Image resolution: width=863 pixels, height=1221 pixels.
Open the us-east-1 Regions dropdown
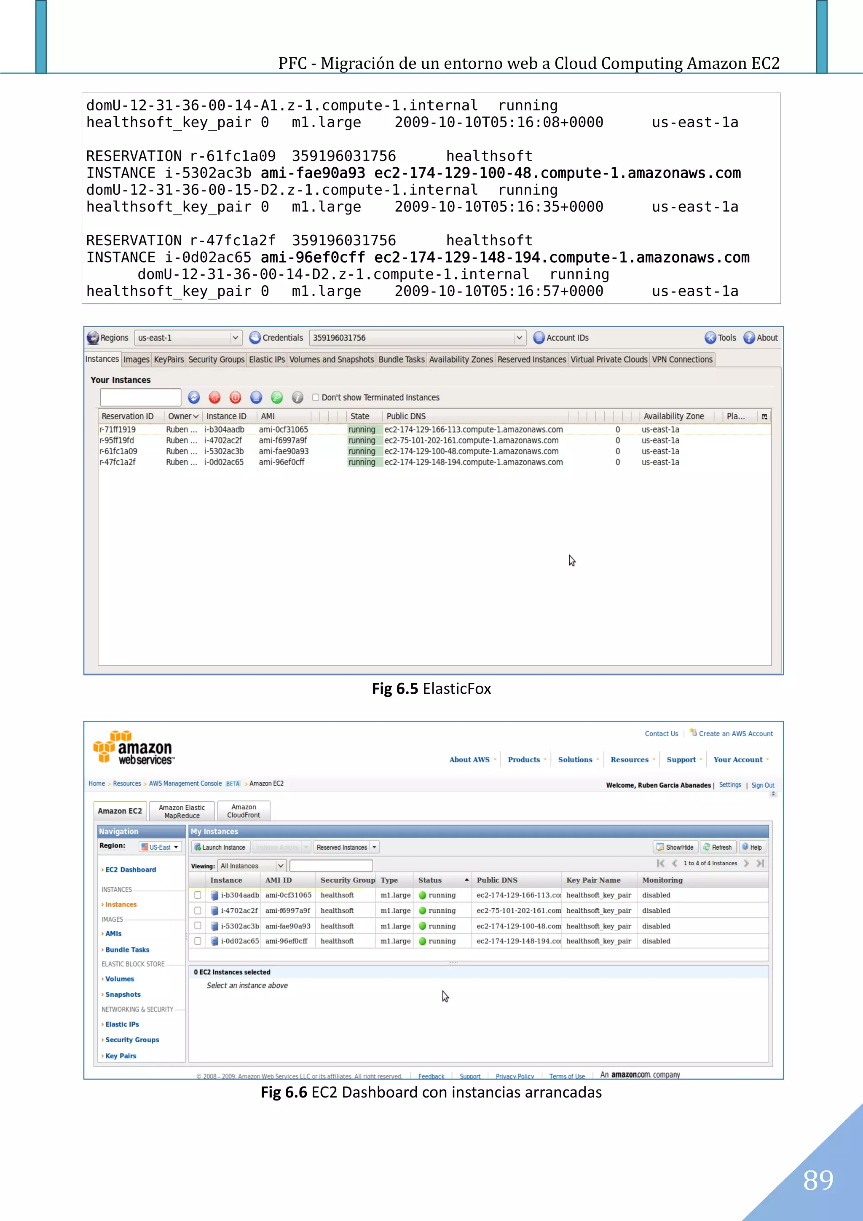point(188,338)
